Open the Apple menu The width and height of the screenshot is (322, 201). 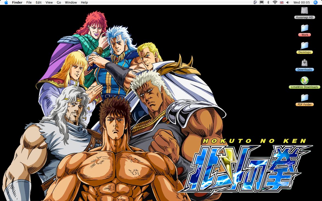pos(6,2)
